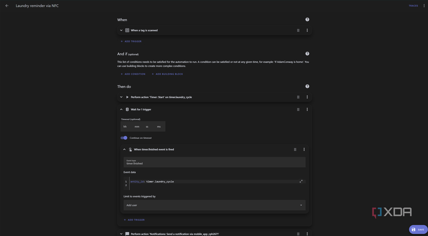Image resolution: width=428 pixels, height=236 pixels.
Task: Click the help icon beside "Then do"
Action: [307, 86]
